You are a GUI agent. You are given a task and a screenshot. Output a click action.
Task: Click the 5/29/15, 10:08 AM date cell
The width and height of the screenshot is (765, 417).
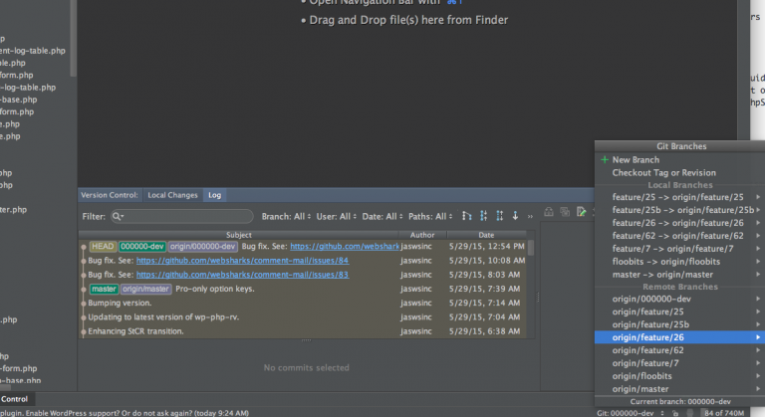(x=486, y=261)
